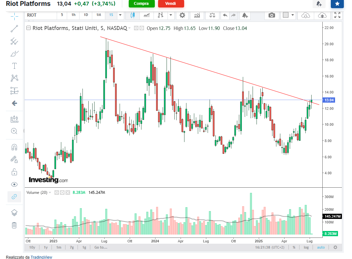Screen dimensions: 352x259
Task: Toggle main series visibility eye
Action: click(x=136, y=28)
